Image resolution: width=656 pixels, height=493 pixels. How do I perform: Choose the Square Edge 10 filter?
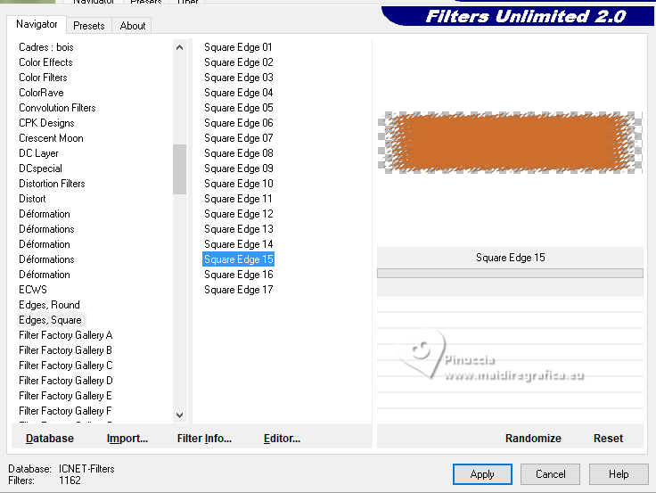(239, 184)
